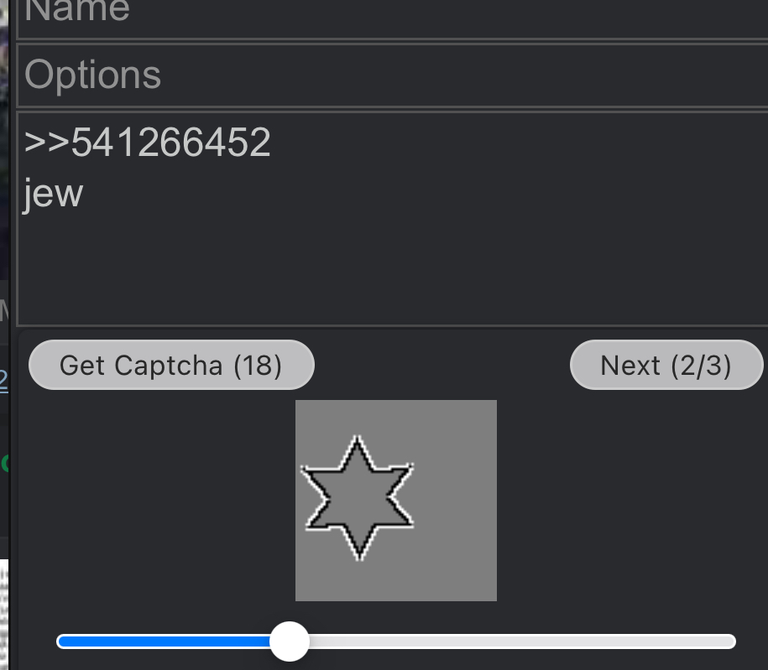Screen dimensions: 768x670
Task: Focus the Name input field
Action: [x=392, y=18]
